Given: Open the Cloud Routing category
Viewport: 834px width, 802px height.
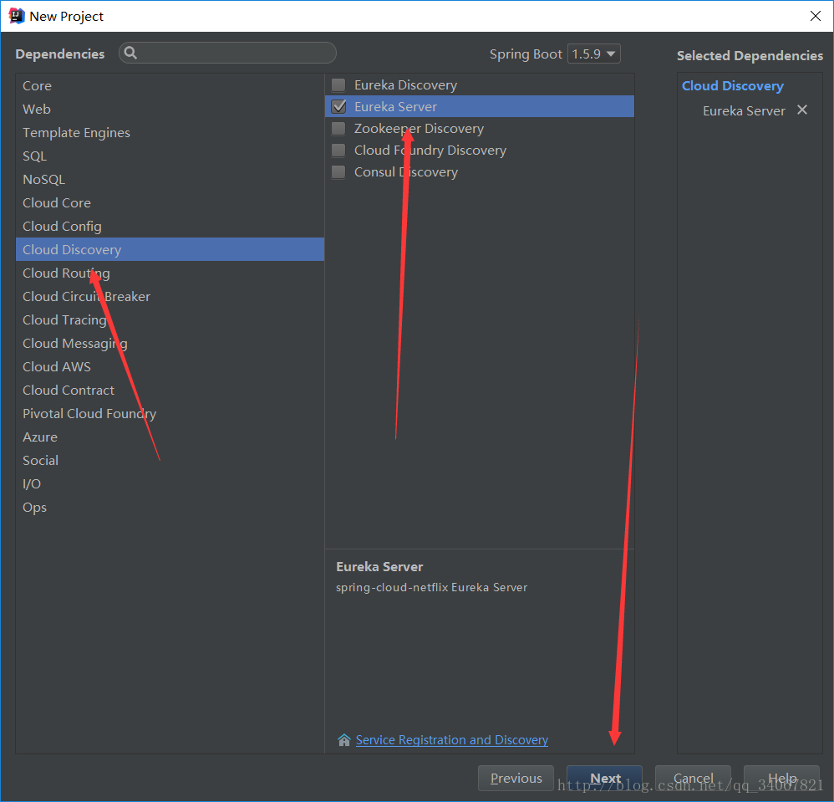Looking at the screenshot, I should tap(170, 273).
